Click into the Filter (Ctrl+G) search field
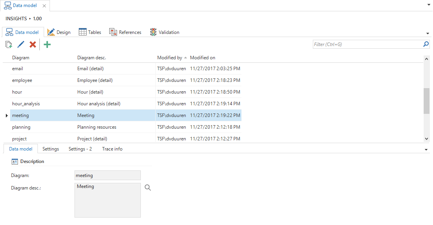This screenshot has width=433, height=225. [x=367, y=44]
